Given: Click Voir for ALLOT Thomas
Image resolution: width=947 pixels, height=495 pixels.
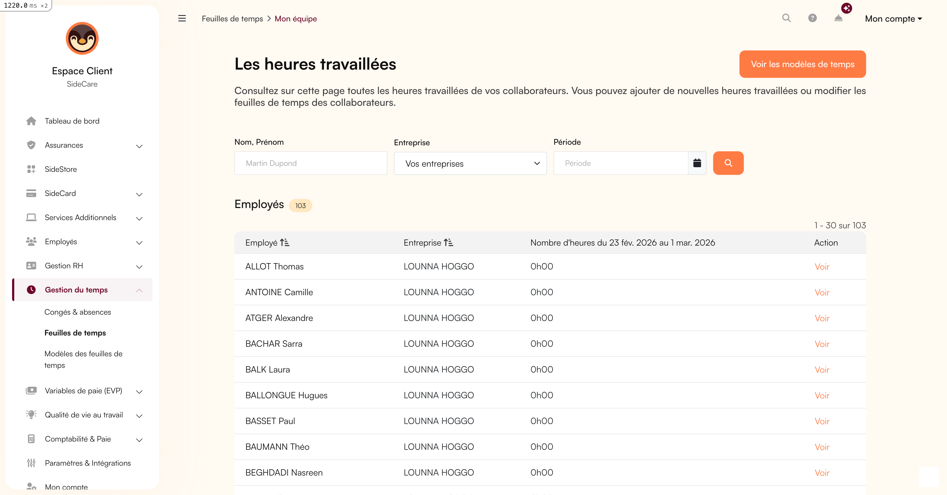Looking at the screenshot, I should click(x=822, y=267).
